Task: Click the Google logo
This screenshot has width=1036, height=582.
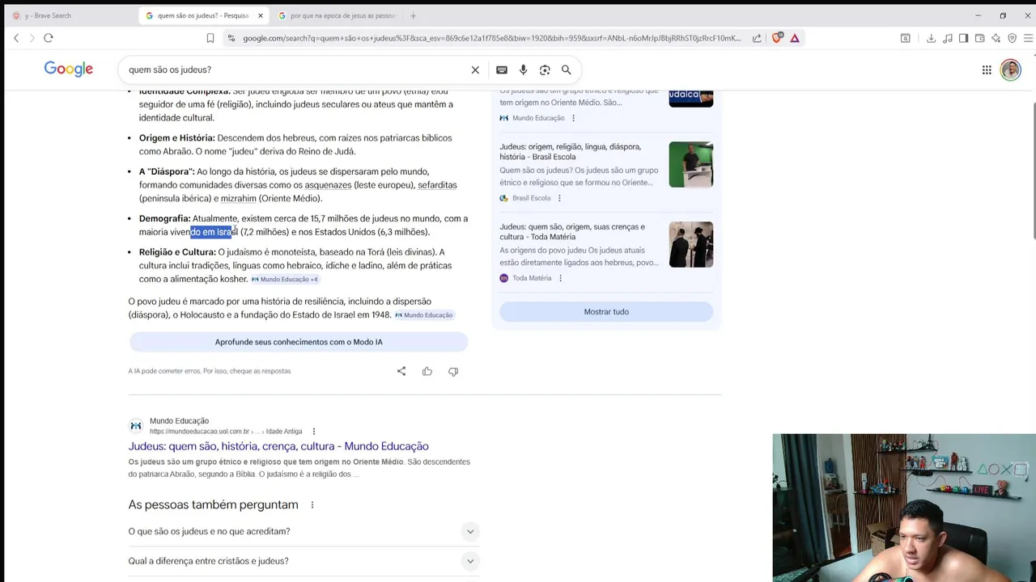Action: (x=69, y=70)
